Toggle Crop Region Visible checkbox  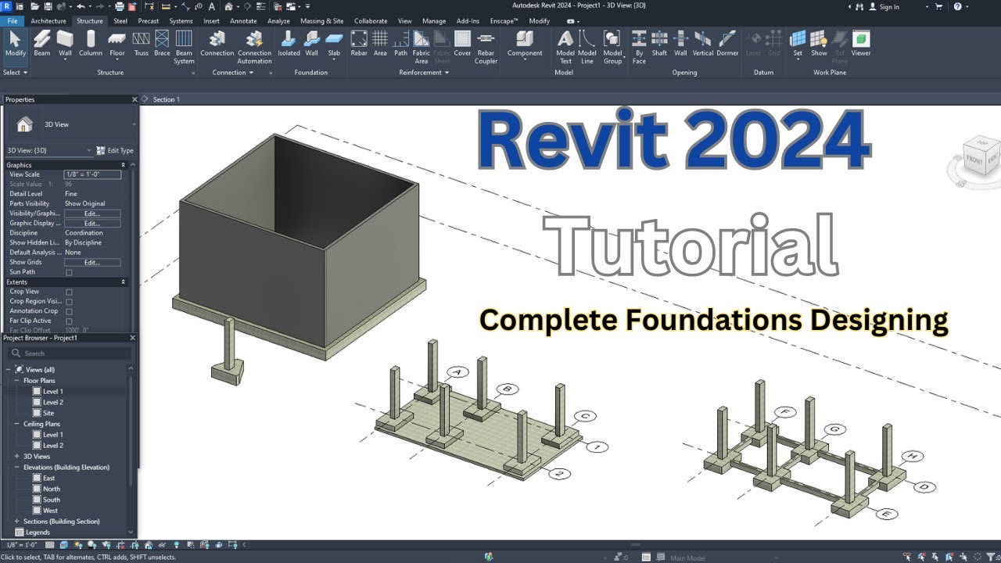pyautogui.click(x=69, y=301)
